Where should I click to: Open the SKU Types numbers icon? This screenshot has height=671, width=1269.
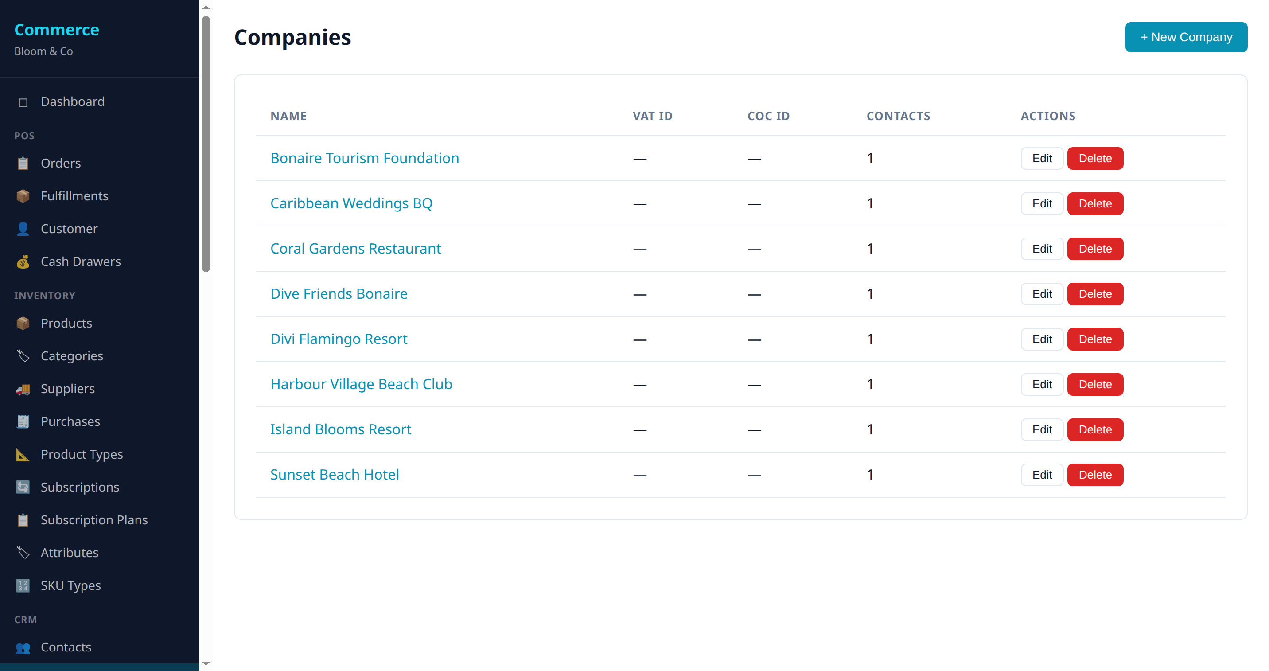pos(23,585)
